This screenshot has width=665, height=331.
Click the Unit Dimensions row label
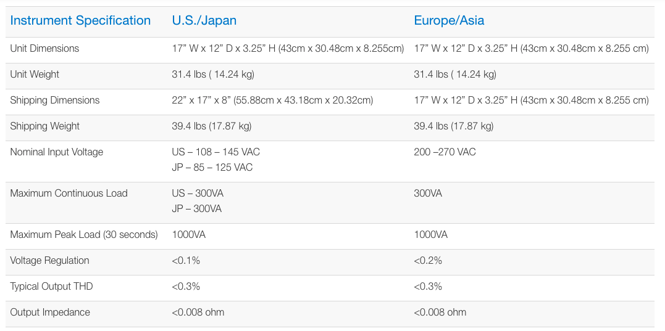(44, 48)
